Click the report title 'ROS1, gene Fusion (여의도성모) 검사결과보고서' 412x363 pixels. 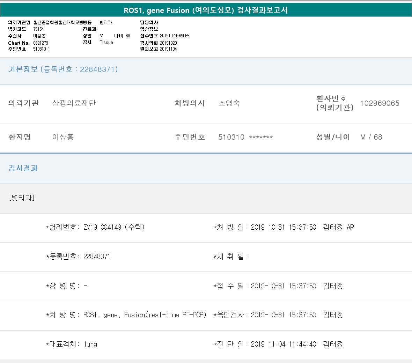click(x=206, y=10)
